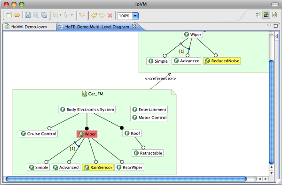The image size is (282, 185).
Task: Click the Save All toolbar icon
Action: point(44,15)
